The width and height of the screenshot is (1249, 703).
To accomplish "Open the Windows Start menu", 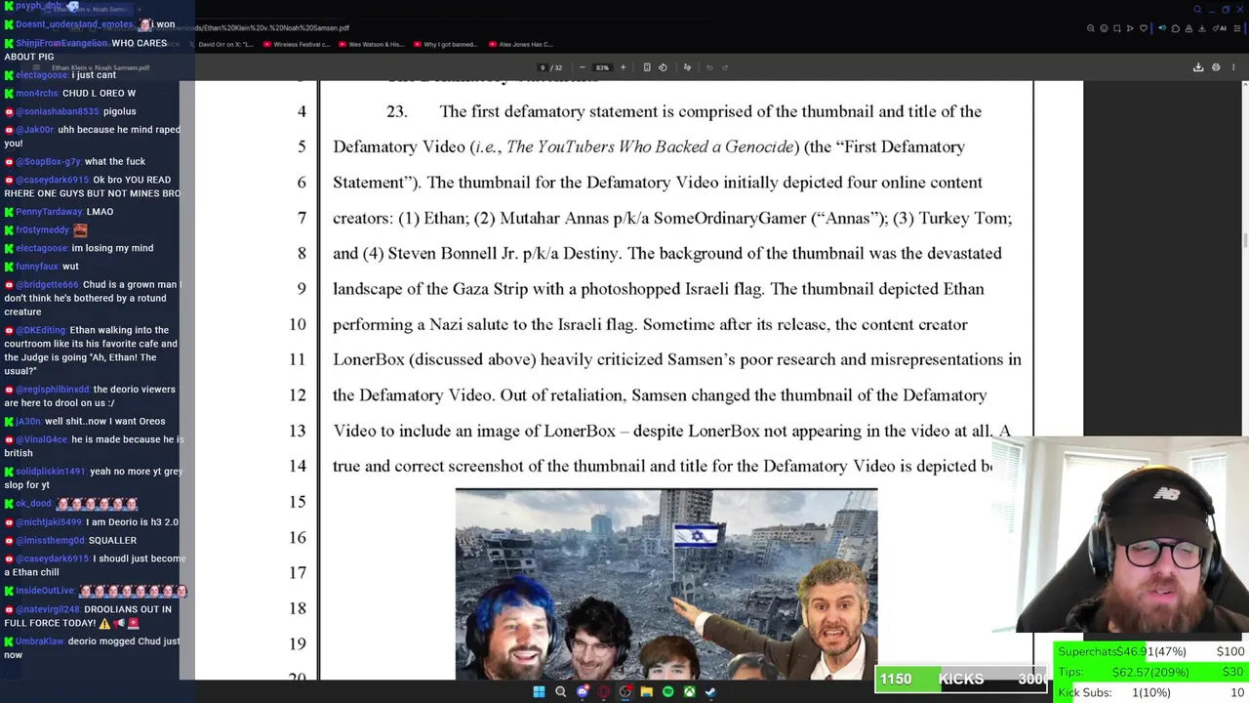I will coord(539,692).
